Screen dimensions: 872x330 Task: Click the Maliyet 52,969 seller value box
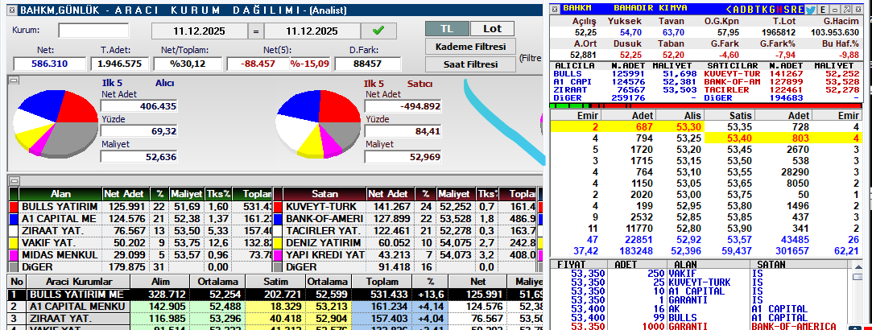pyautogui.click(x=403, y=157)
